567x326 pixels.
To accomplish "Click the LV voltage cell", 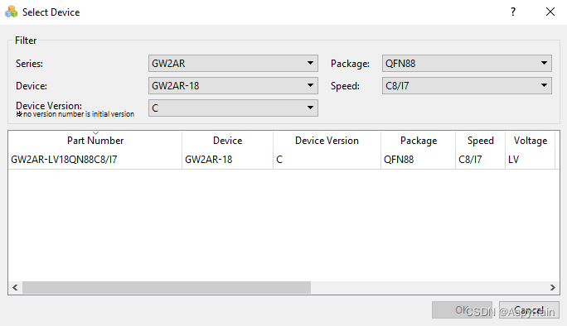I will [x=531, y=160].
